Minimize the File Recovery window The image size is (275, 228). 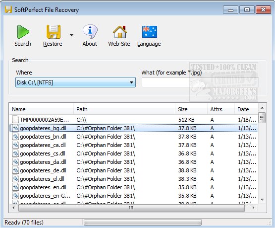(x=230, y=10)
